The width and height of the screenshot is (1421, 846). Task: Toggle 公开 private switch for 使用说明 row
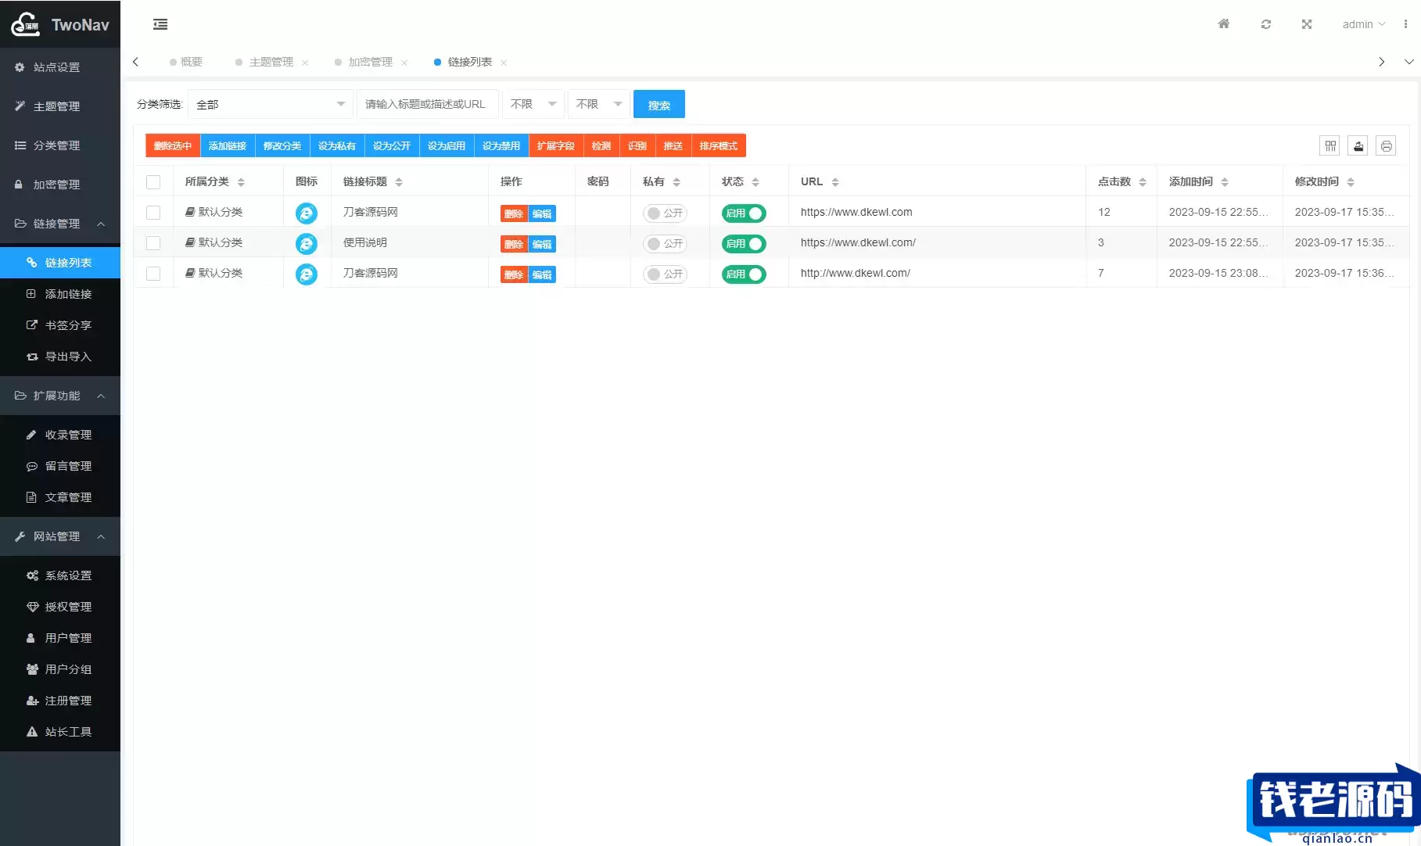tap(665, 243)
